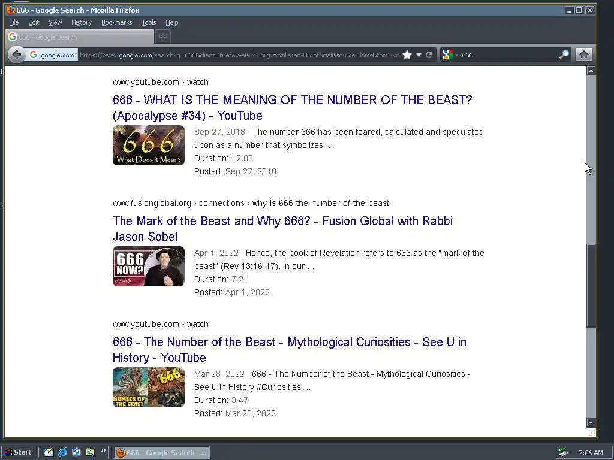614x460 pixels.
Task: Click 'Posted: Sep 27, 2018' text
Action: 235,171
